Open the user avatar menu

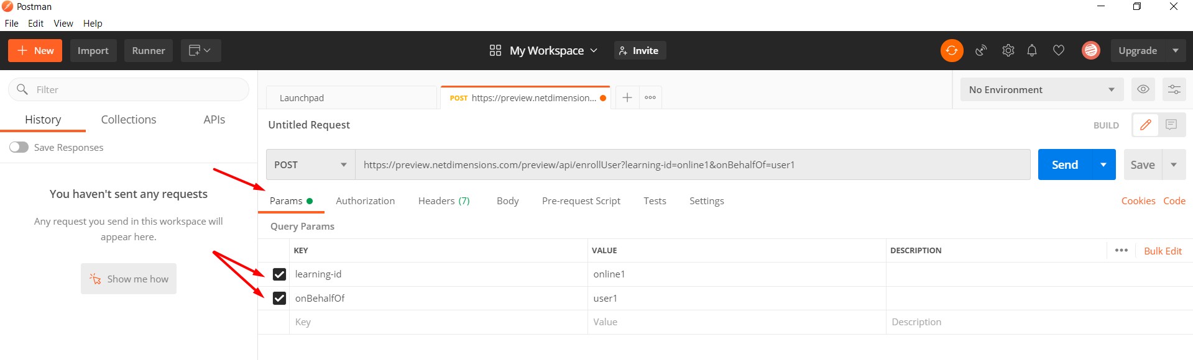tap(1091, 50)
